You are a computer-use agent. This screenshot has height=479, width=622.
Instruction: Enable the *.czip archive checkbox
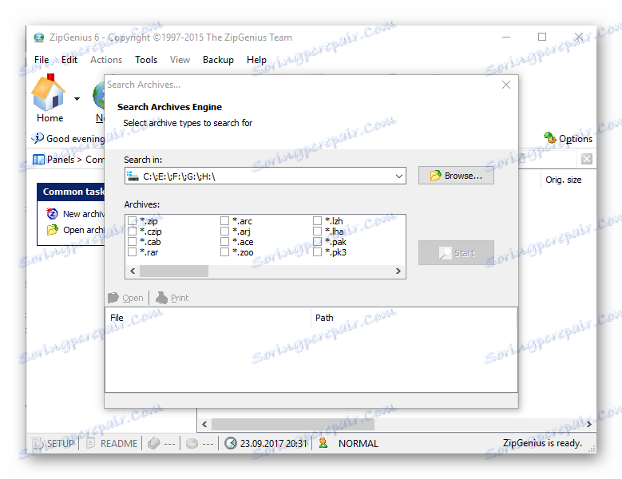132,232
